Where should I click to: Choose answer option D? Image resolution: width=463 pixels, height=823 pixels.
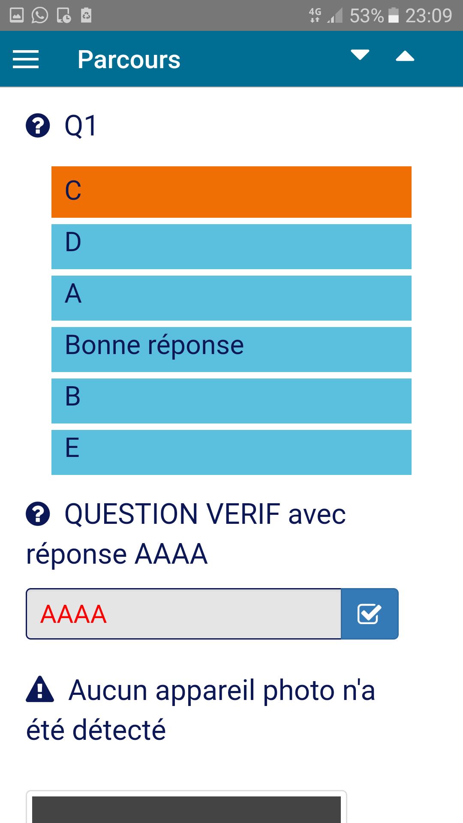pyautogui.click(x=231, y=246)
